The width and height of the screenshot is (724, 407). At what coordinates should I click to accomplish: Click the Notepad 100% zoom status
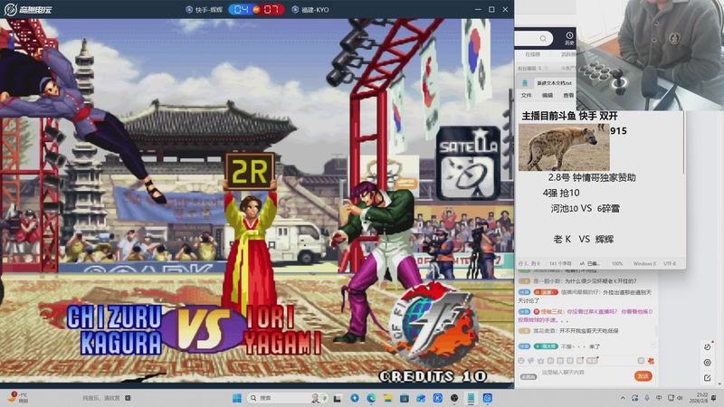click(x=617, y=263)
